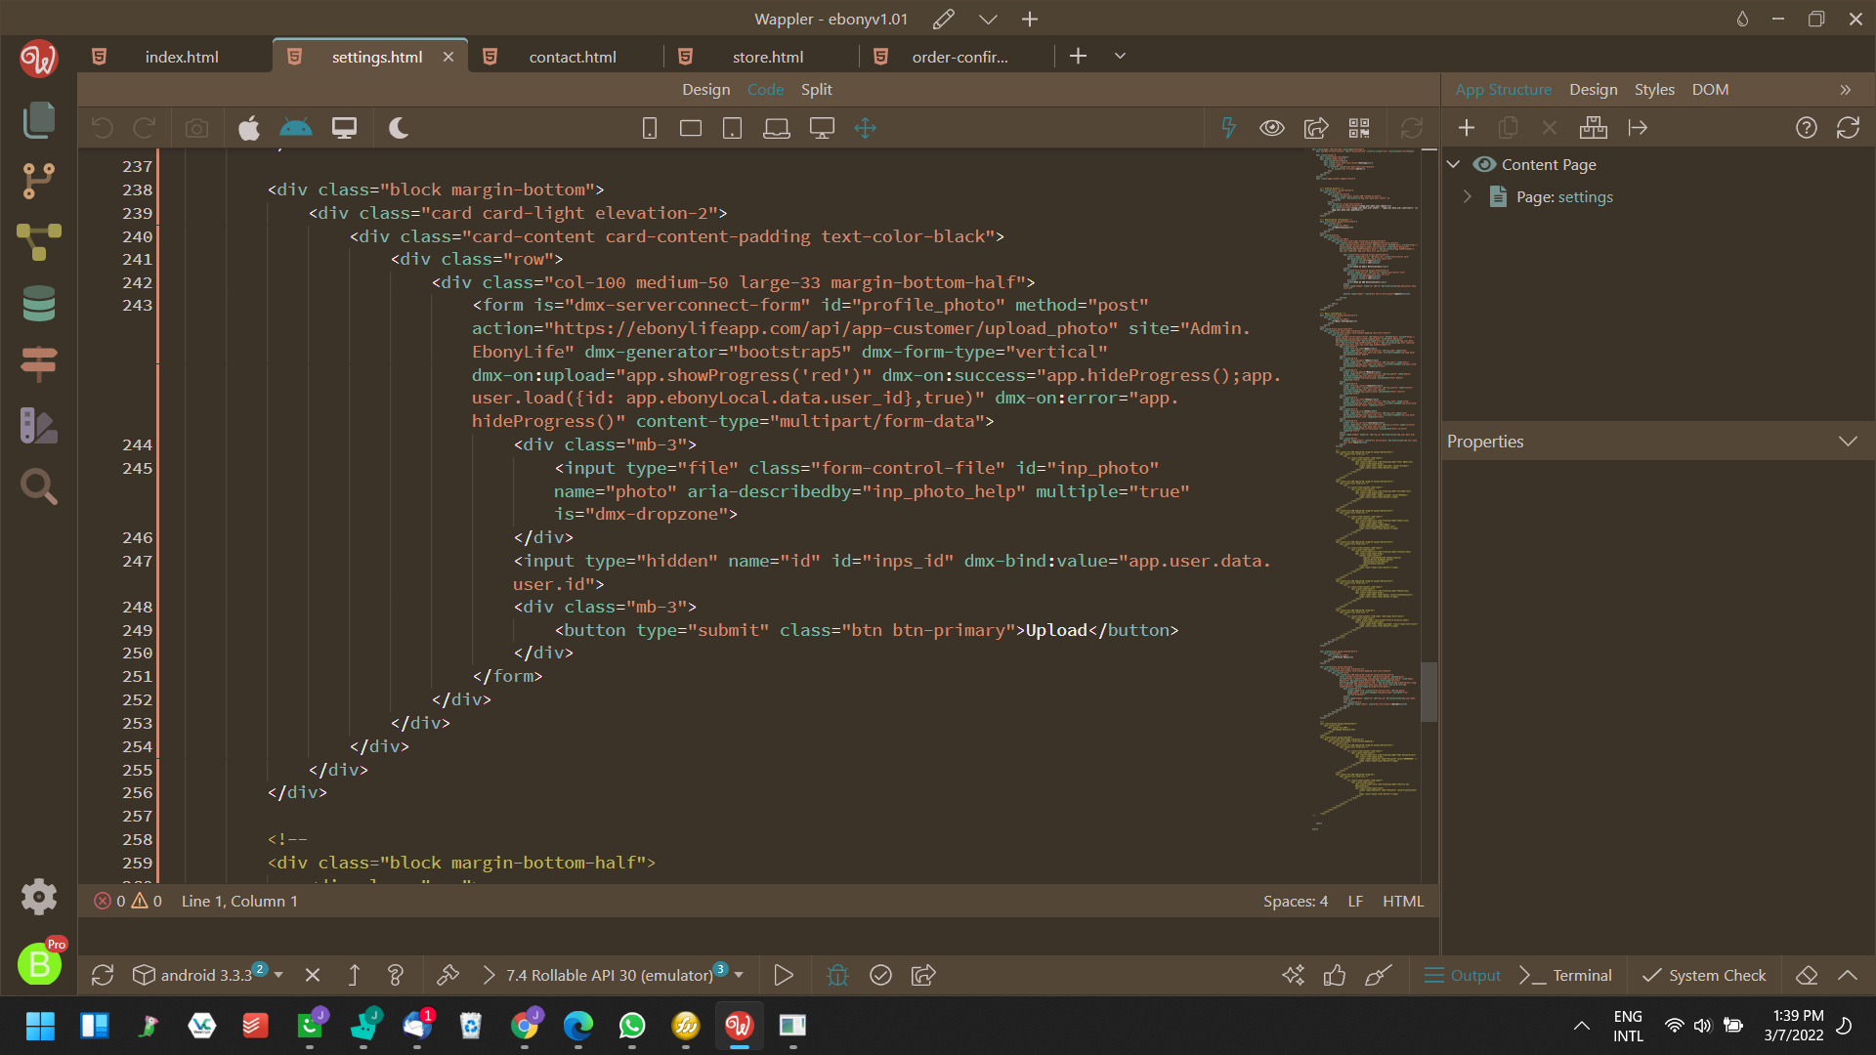Toggle dark mode moon icon

398,128
